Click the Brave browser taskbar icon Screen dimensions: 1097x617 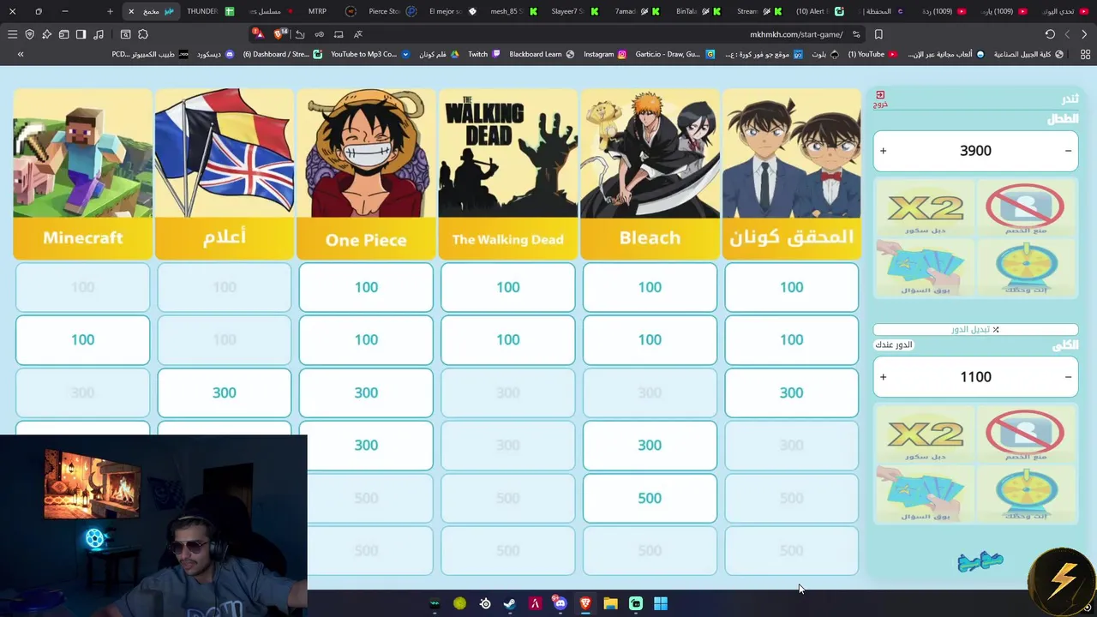coord(585,603)
